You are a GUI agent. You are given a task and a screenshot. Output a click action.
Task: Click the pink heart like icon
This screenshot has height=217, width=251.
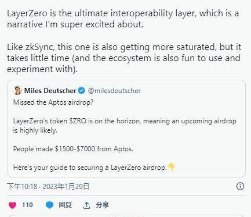pos(13,205)
